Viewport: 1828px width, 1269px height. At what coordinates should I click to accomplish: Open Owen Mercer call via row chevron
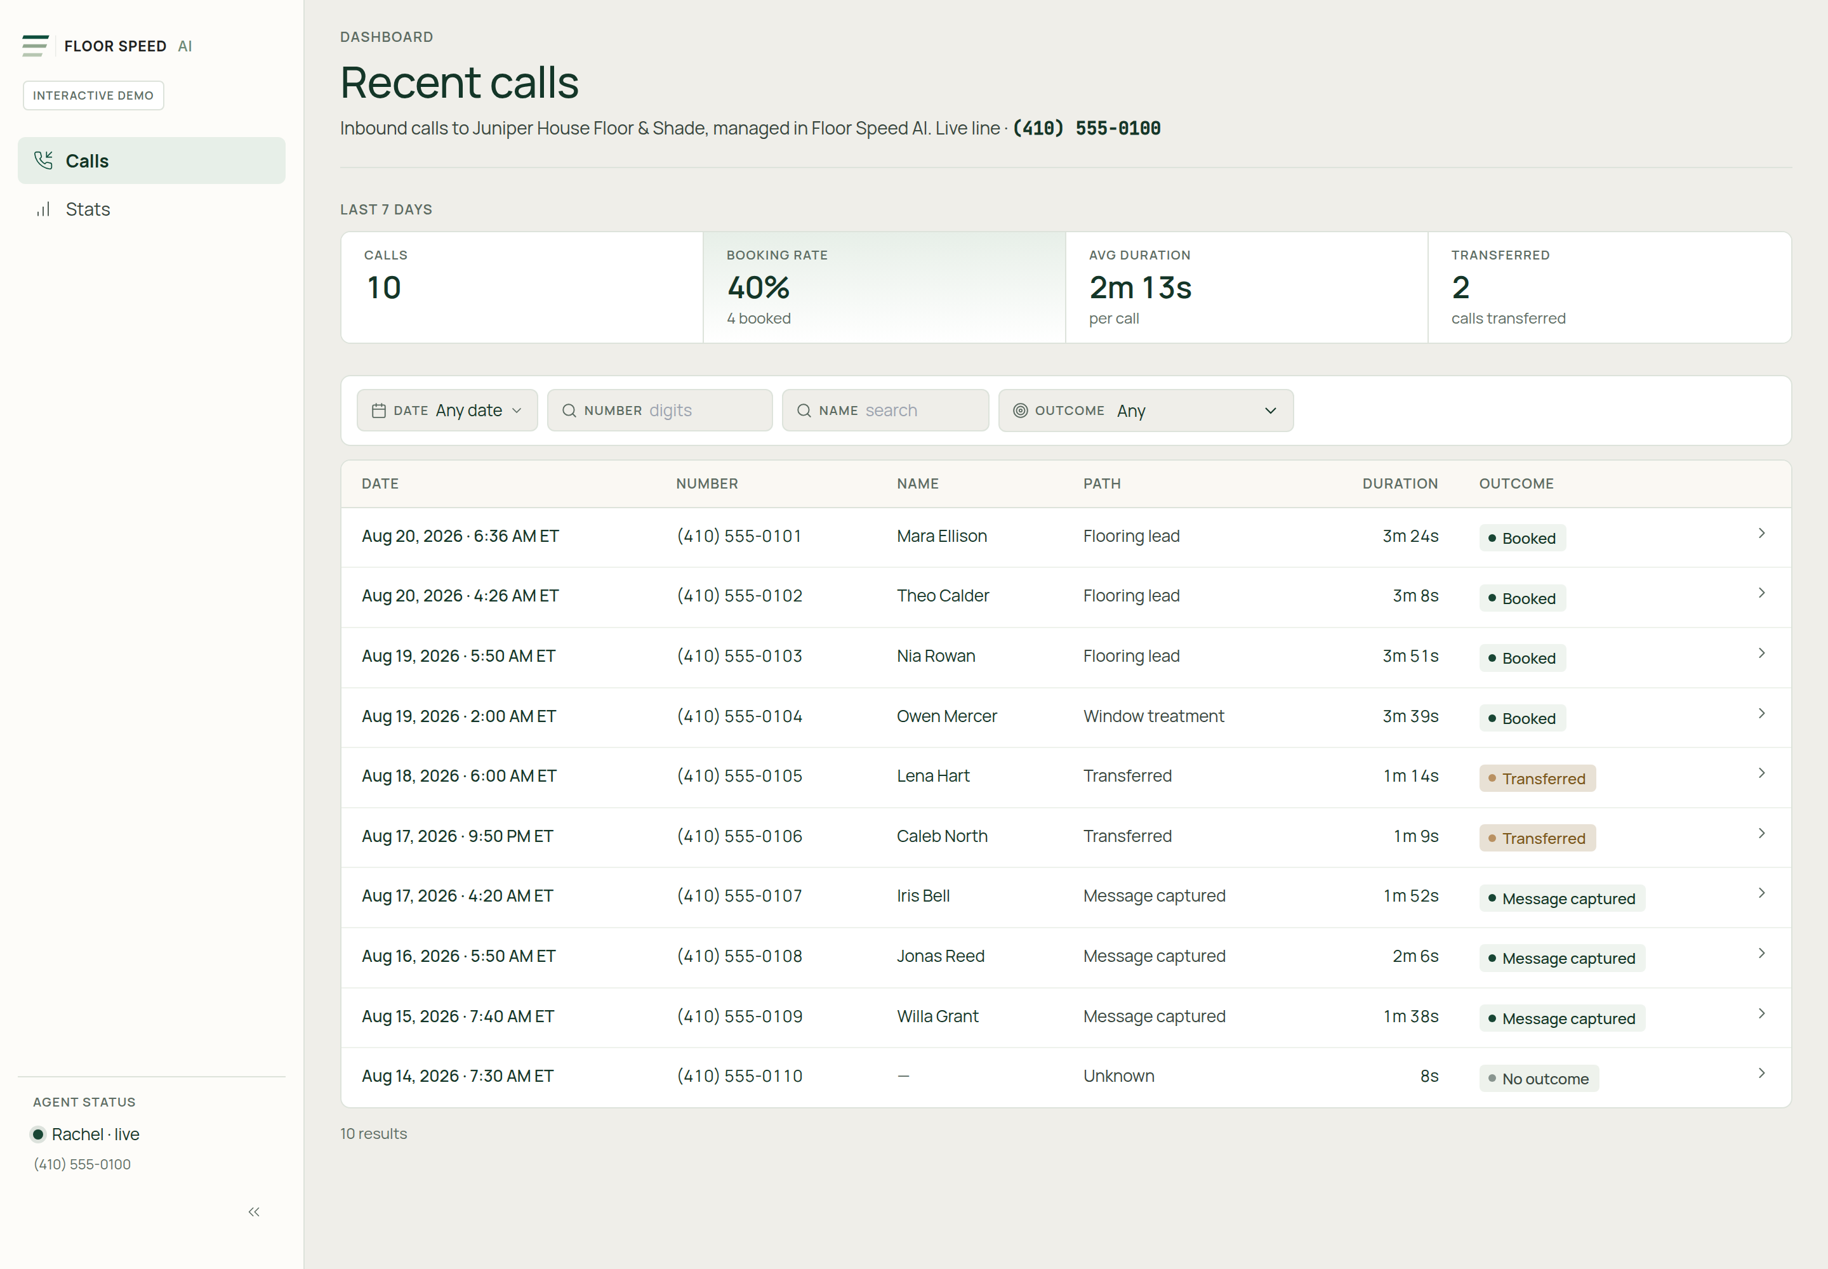(1761, 713)
